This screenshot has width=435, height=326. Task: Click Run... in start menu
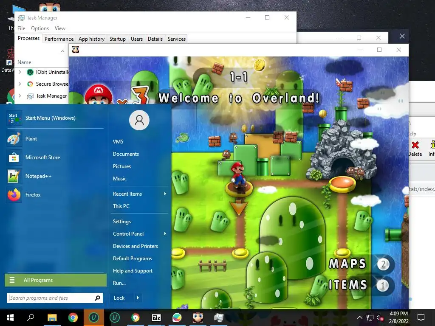(119, 283)
